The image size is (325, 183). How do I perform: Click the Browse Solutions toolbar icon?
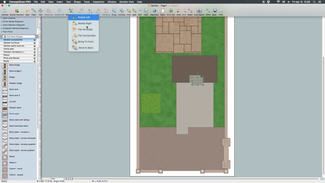[17, 12]
